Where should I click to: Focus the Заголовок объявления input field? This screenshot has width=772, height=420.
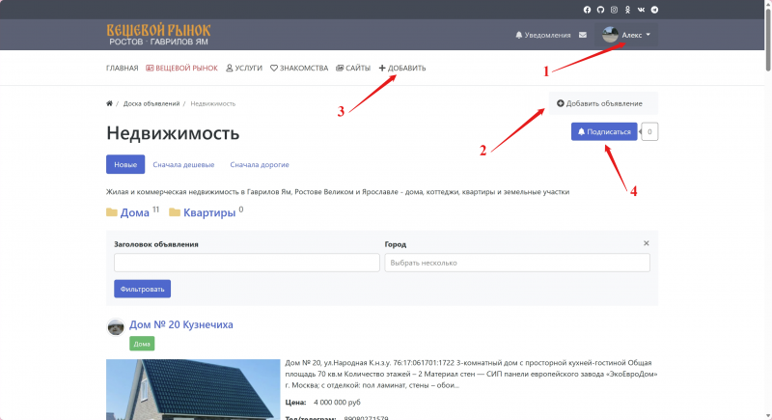coord(246,263)
